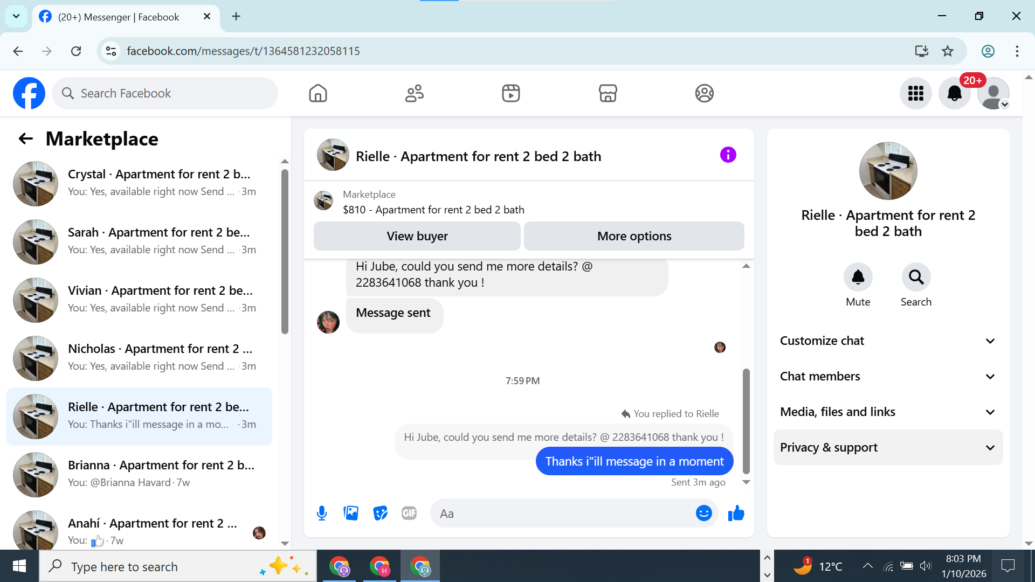Expand the Customize chat section
1035x582 pixels.
pos(888,341)
